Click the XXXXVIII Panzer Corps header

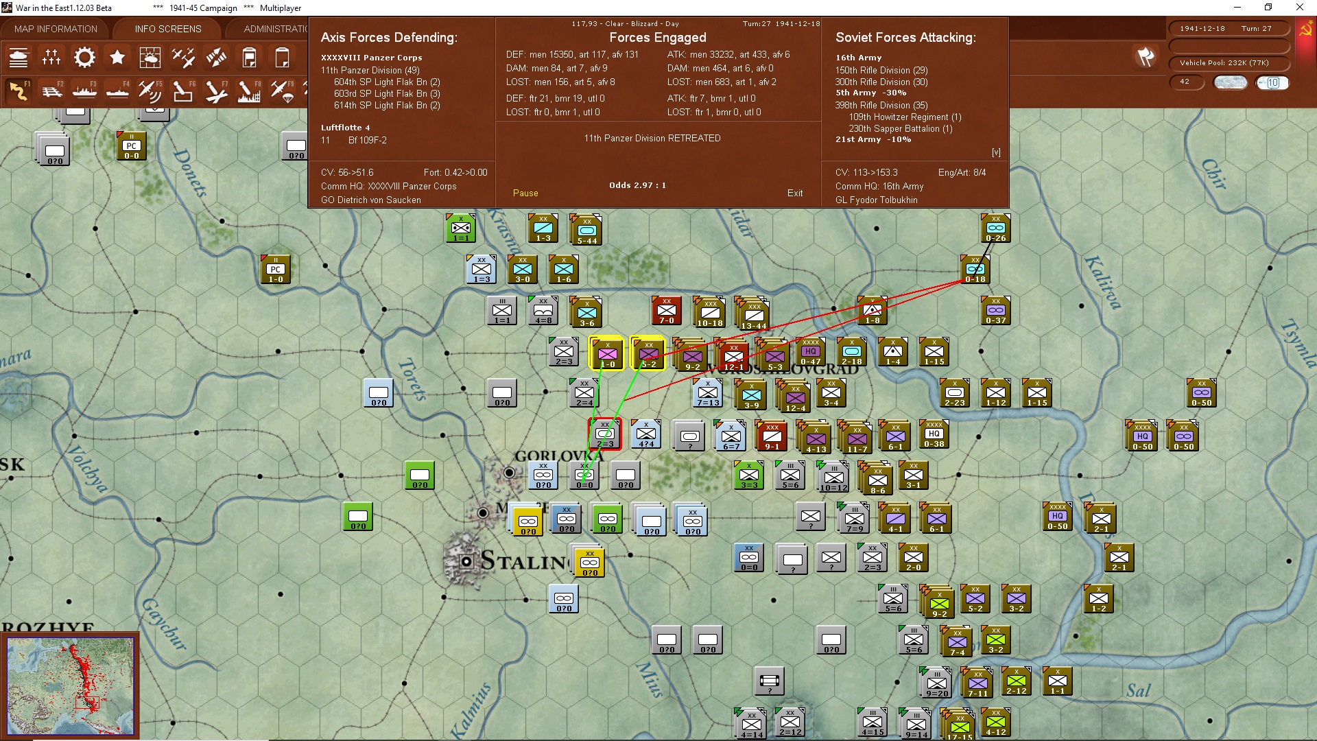371,58
